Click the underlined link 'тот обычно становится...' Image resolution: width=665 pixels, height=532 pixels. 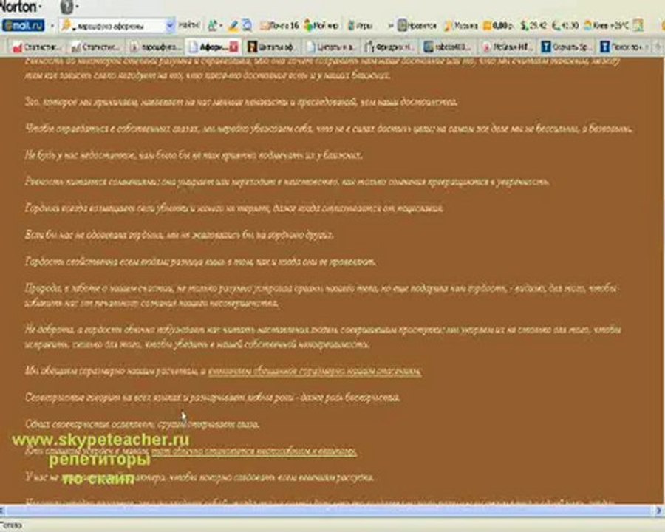(254, 451)
